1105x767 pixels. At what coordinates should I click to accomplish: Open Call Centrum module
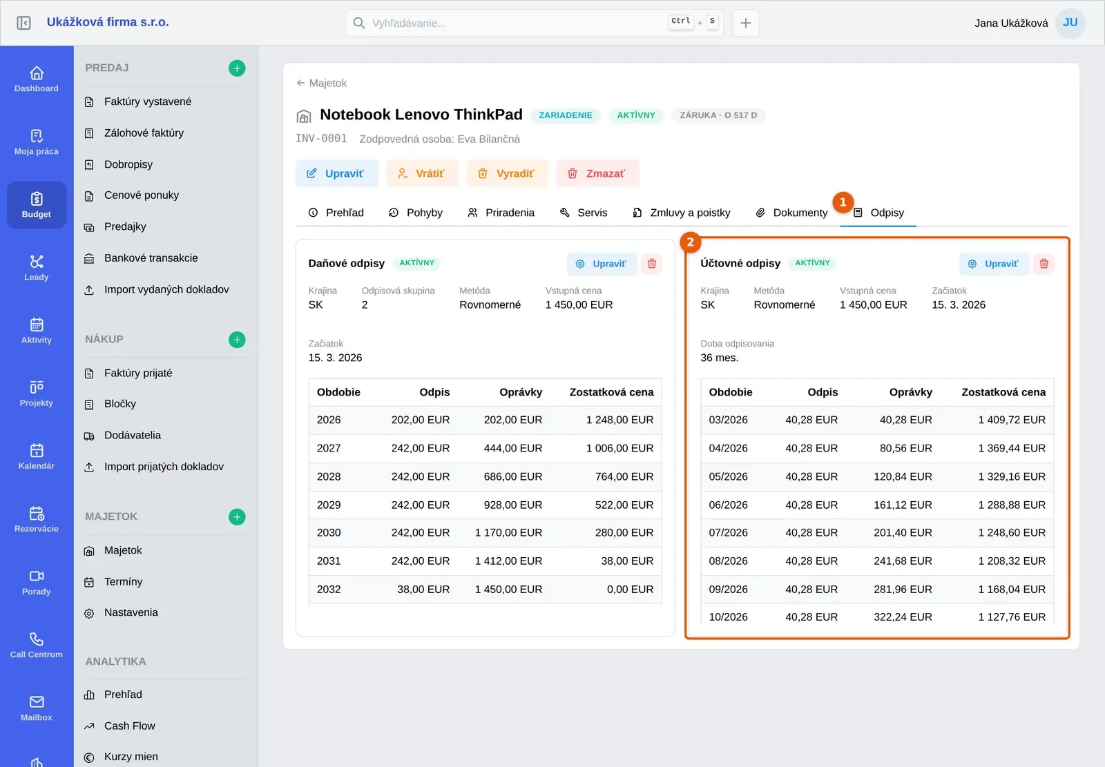click(37, 645)
